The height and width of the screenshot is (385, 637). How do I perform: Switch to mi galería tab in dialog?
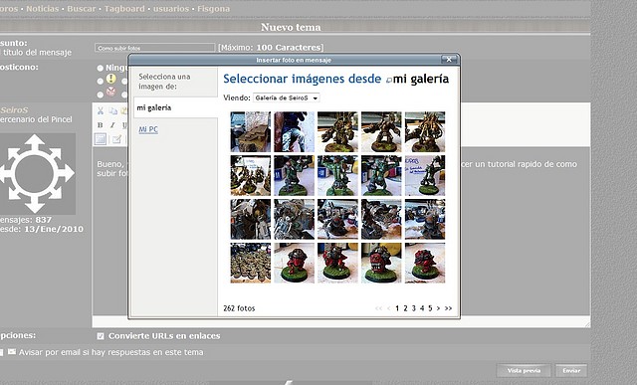click(175, 107)
